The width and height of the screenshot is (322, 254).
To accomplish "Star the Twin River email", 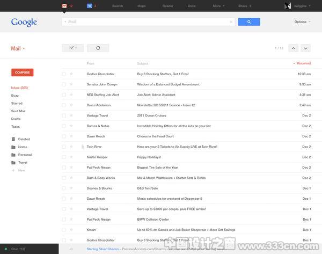I will [71, 147].
